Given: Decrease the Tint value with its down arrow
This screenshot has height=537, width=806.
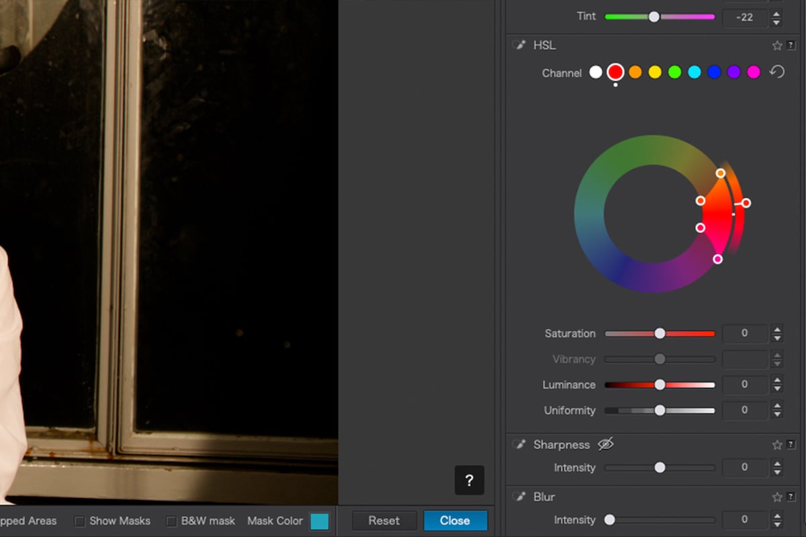Looking at the screenshot, I should (x=776, y=21).
